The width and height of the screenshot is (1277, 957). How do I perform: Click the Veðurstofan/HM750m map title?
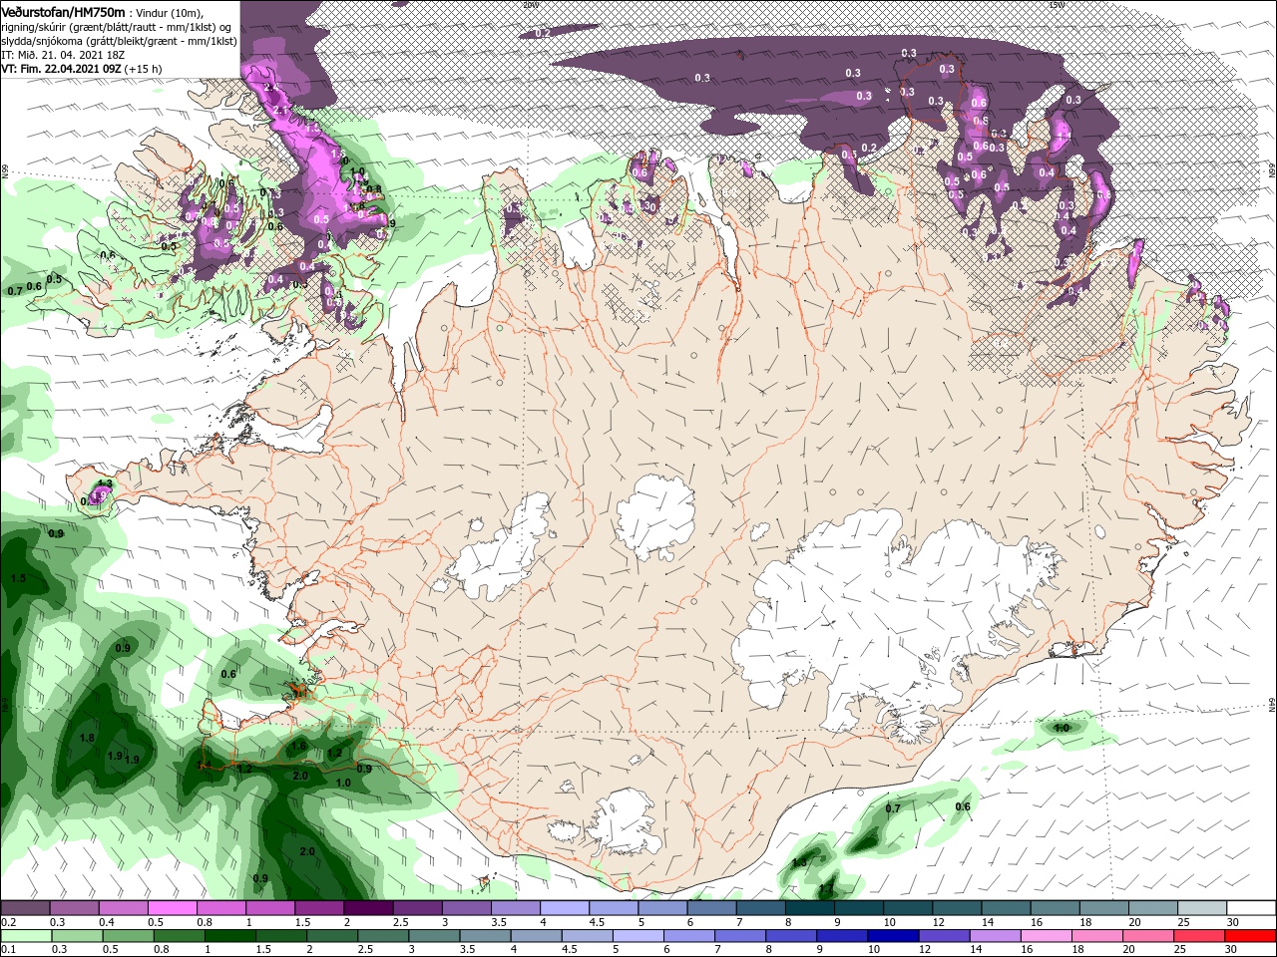(64, 12)
